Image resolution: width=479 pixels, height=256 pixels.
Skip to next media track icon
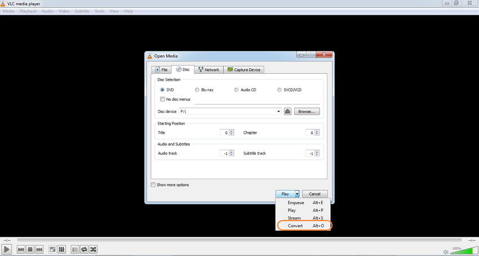click(39, 250)
